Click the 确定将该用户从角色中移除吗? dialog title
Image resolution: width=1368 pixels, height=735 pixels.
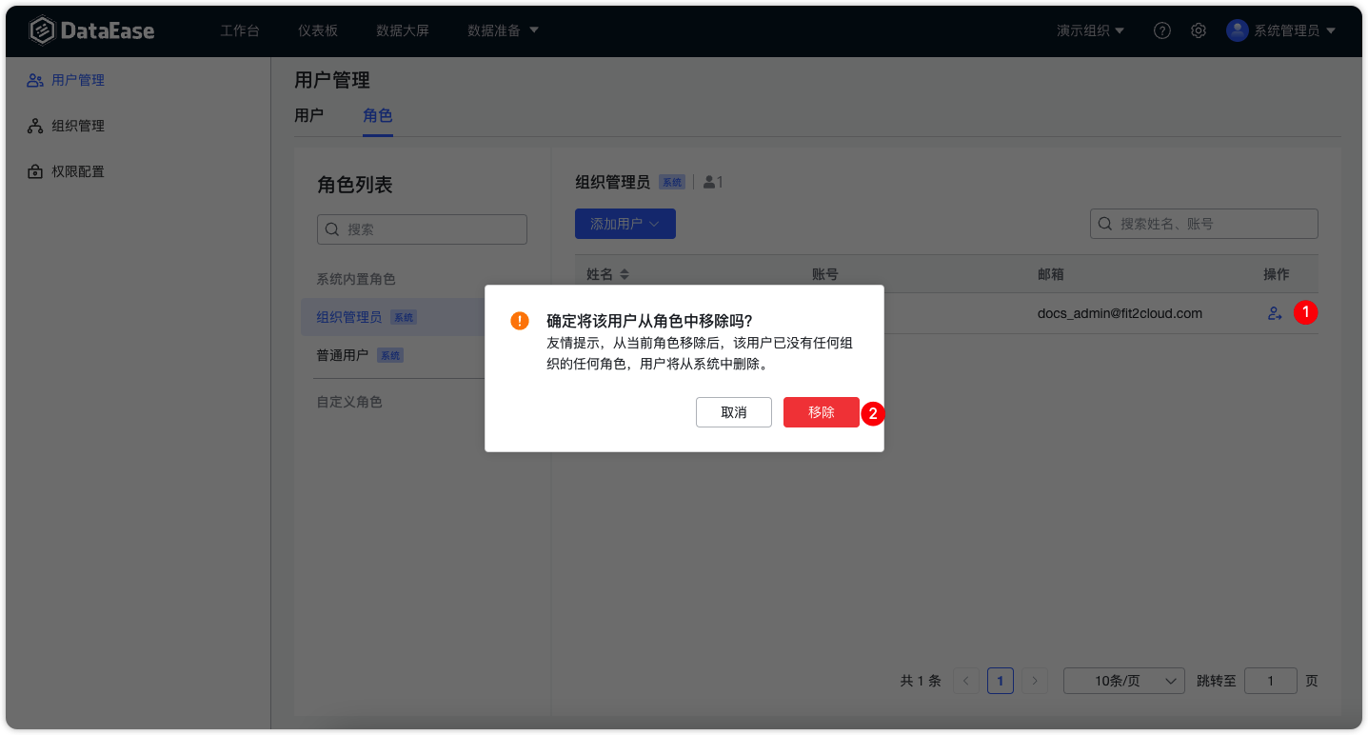[x=649, y=320]
